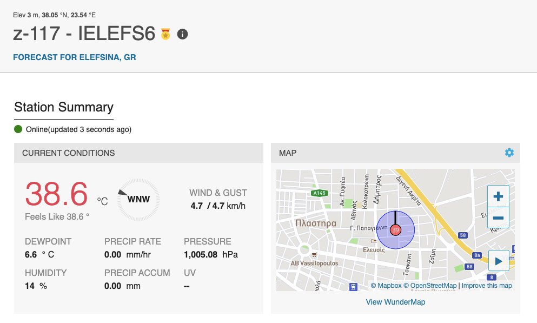The width and height of the screenshot is (537, 323).
Task: Open the station info icon
Action: (x=183, y=34)
